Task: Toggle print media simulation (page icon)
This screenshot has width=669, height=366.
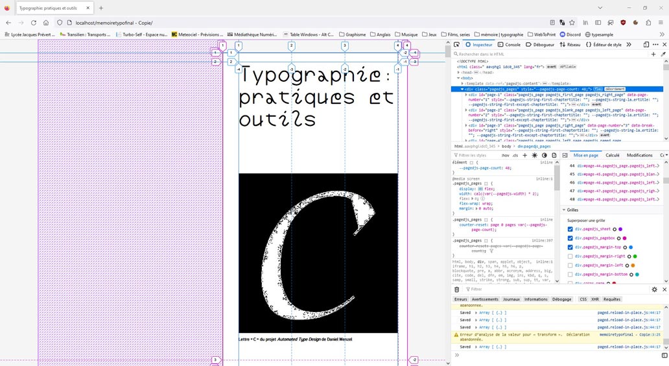Action: (x=554, y=156)
